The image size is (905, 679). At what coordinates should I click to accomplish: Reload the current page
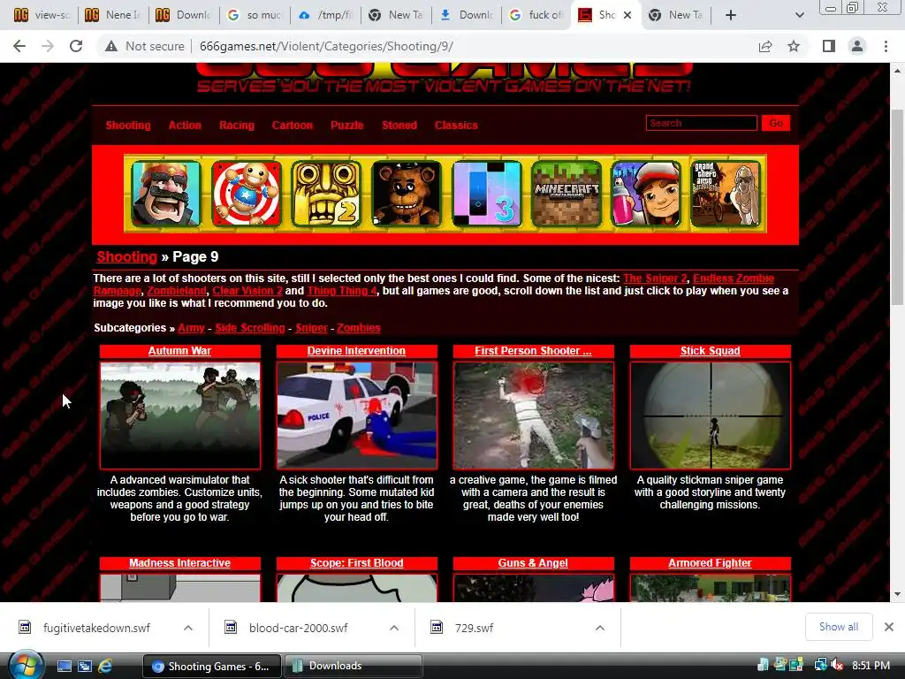(x=76, y=46)
